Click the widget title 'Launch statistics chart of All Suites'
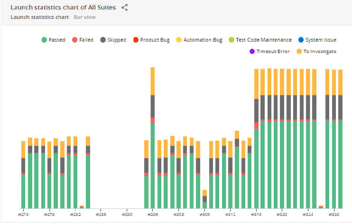Screen dimensions: 352x224 (x=63, y=8)
